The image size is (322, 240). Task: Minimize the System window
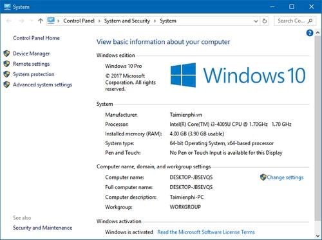click(x=272, y=6)
